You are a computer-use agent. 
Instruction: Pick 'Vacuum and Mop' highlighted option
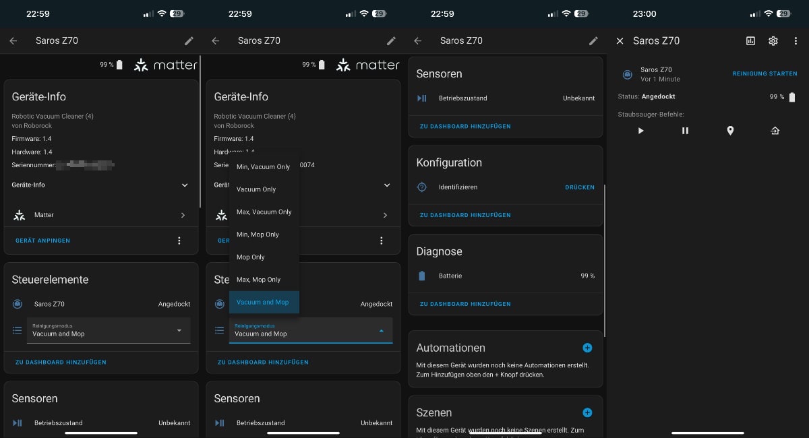click(x=264, y=302)
